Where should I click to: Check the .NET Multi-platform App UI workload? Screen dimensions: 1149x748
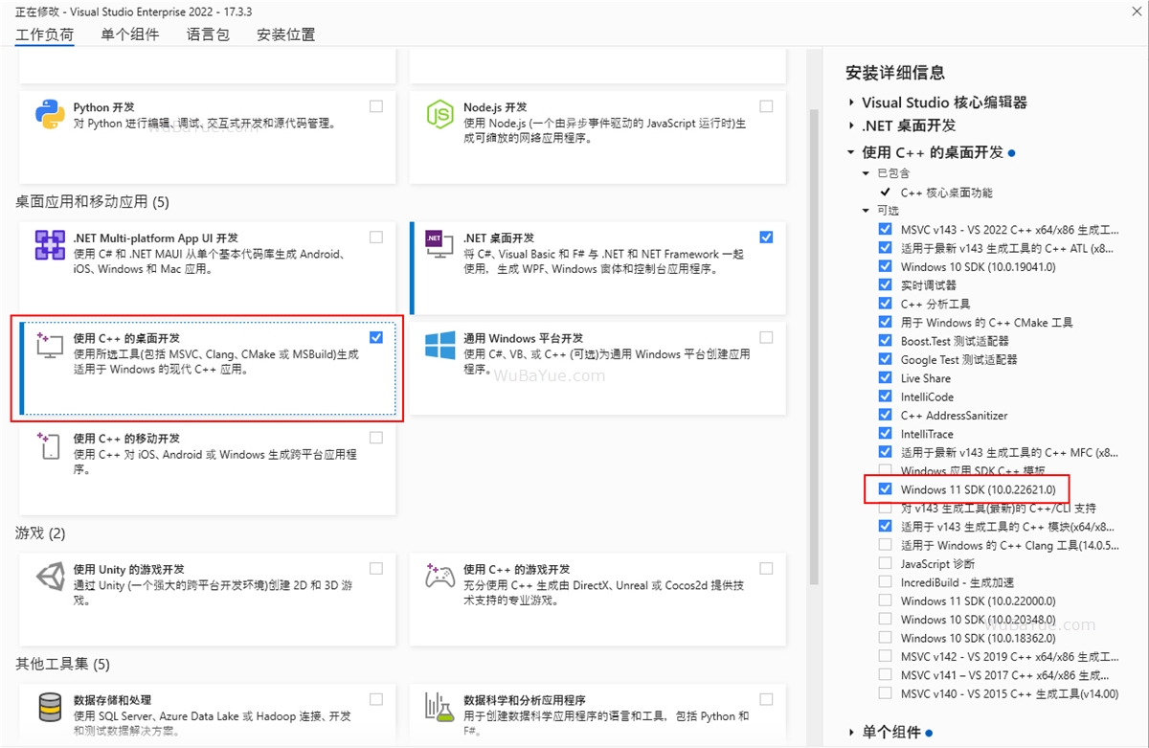[376, 238]
